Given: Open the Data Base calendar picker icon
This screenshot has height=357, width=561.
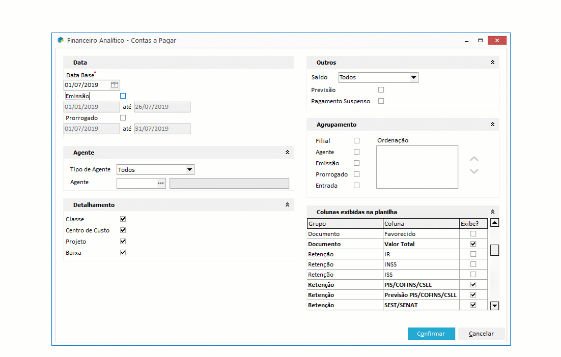Looking at the screenshot, I should click(115, 85).
